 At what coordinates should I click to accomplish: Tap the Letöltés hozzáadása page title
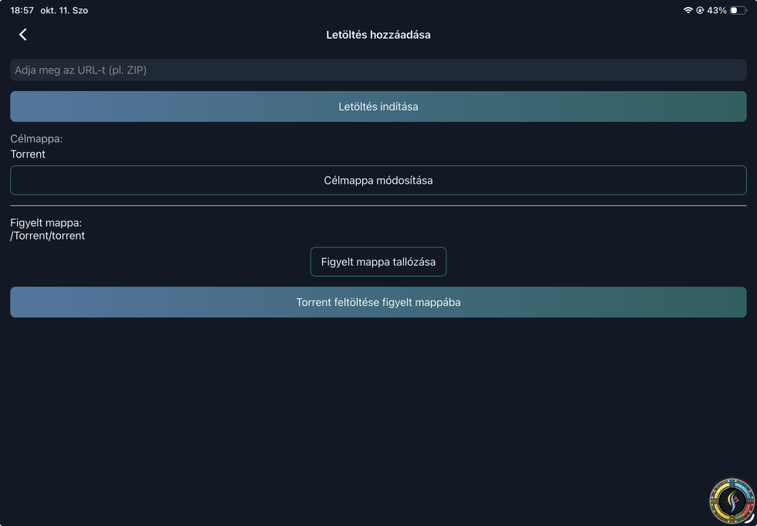378,35
